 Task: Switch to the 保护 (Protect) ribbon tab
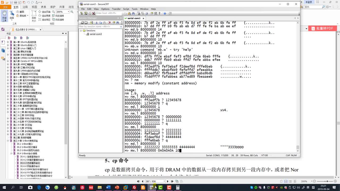tap(53, 7)
